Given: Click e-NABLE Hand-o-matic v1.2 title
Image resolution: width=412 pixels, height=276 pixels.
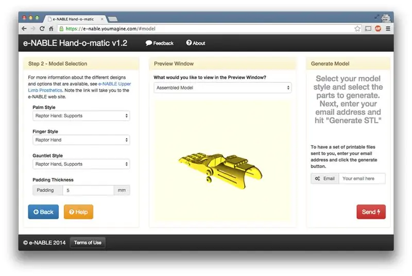Looking at the screenshot, I should 75,43.
